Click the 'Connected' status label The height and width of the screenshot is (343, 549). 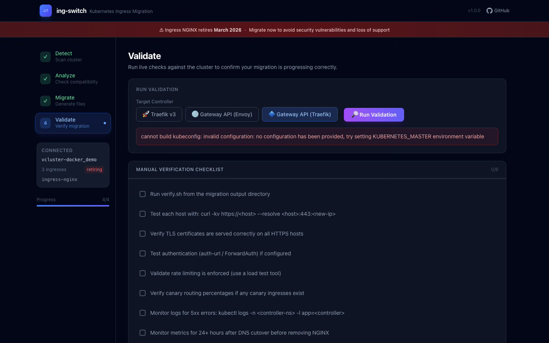tap(57, 151)
